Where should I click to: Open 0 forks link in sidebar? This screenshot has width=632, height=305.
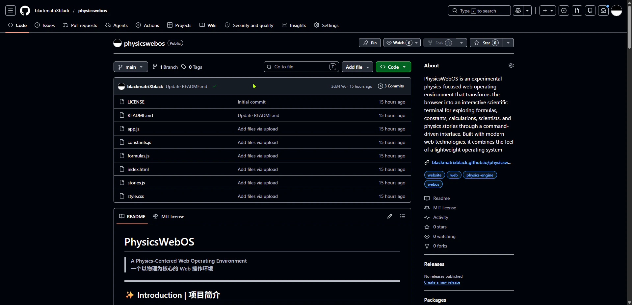[440, 246]
